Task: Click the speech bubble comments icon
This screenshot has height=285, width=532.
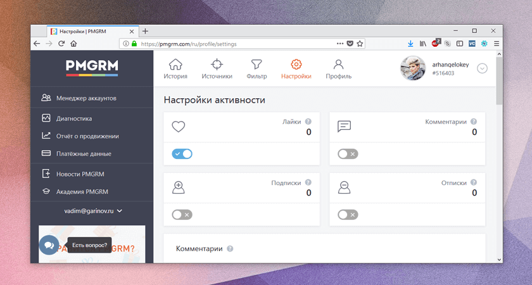Action: 344,127
